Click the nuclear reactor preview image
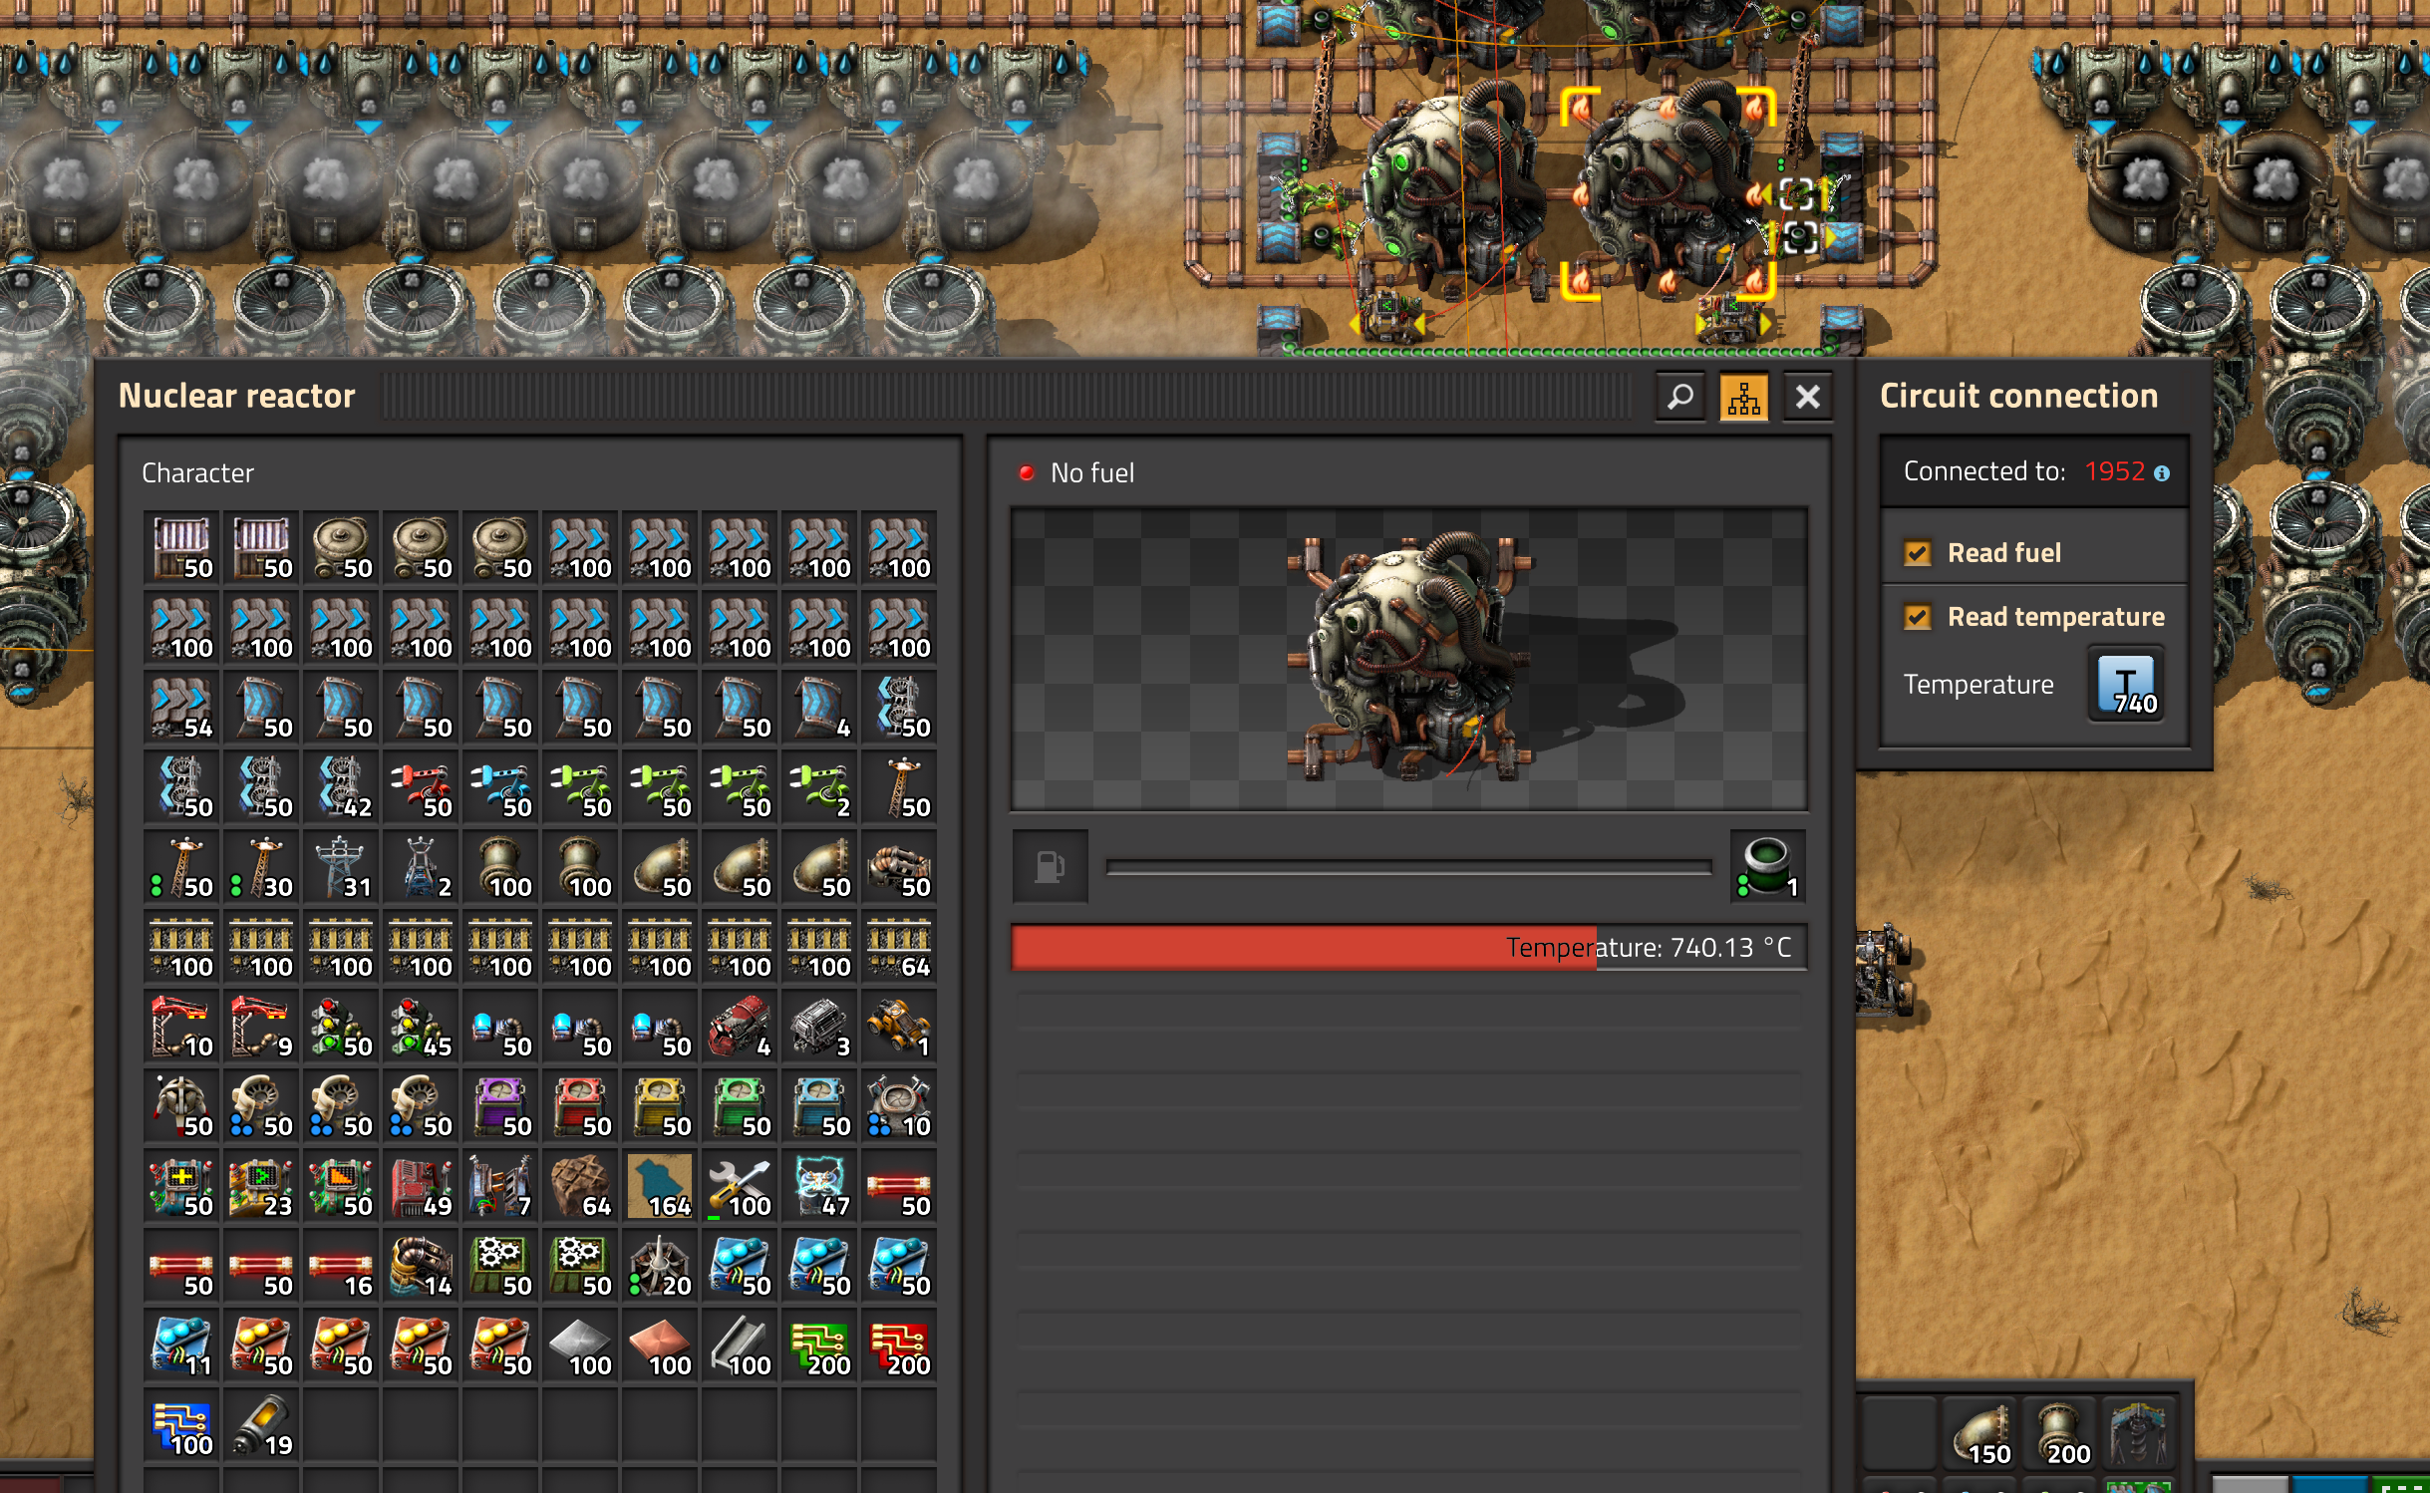Image resolution: width=2430 pixels, height=1493 pixels. [1408, 659]
